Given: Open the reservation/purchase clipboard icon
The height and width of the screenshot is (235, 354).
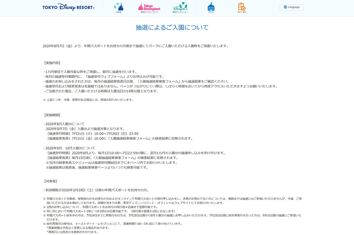Looking at the screenshot, I should point(242,8).
